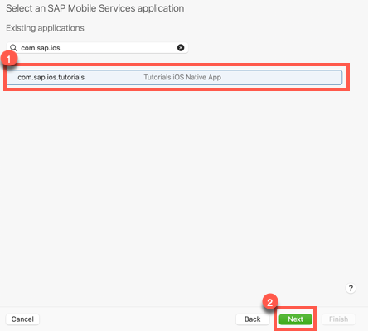Screen dimensions: 368x331
Task: Open help with question mark button
Action: (351, 288)
